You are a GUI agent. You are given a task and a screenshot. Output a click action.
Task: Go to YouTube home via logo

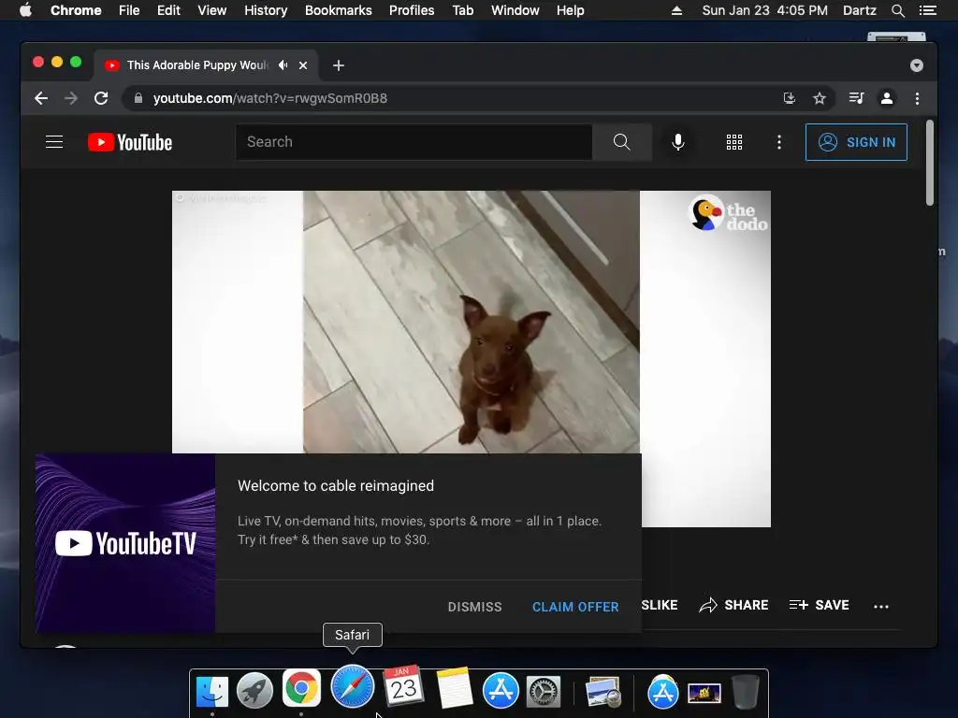coord(130,142)
